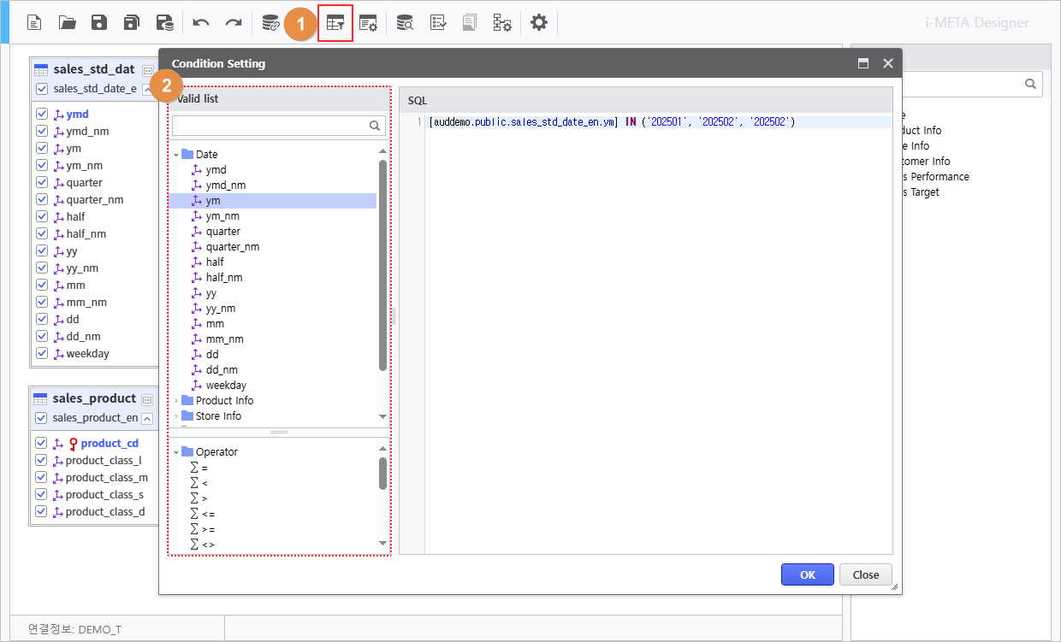Screen dimensions: 1061x642
Task: Click the Undo arrow in toolbar
Action: (x=201, y=23)
